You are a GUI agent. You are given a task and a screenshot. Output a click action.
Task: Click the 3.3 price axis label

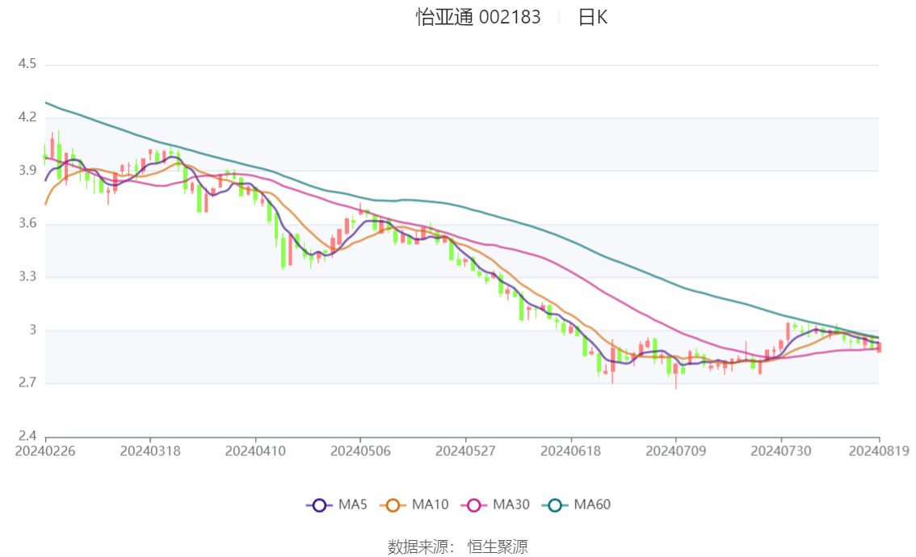coord(27,276)
